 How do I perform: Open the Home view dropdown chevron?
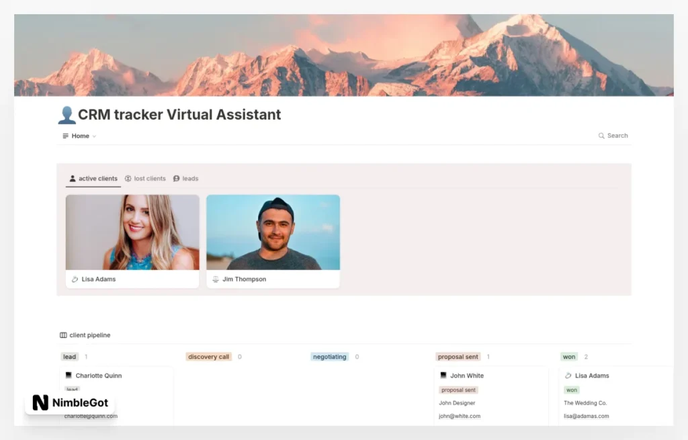(93, 136)
